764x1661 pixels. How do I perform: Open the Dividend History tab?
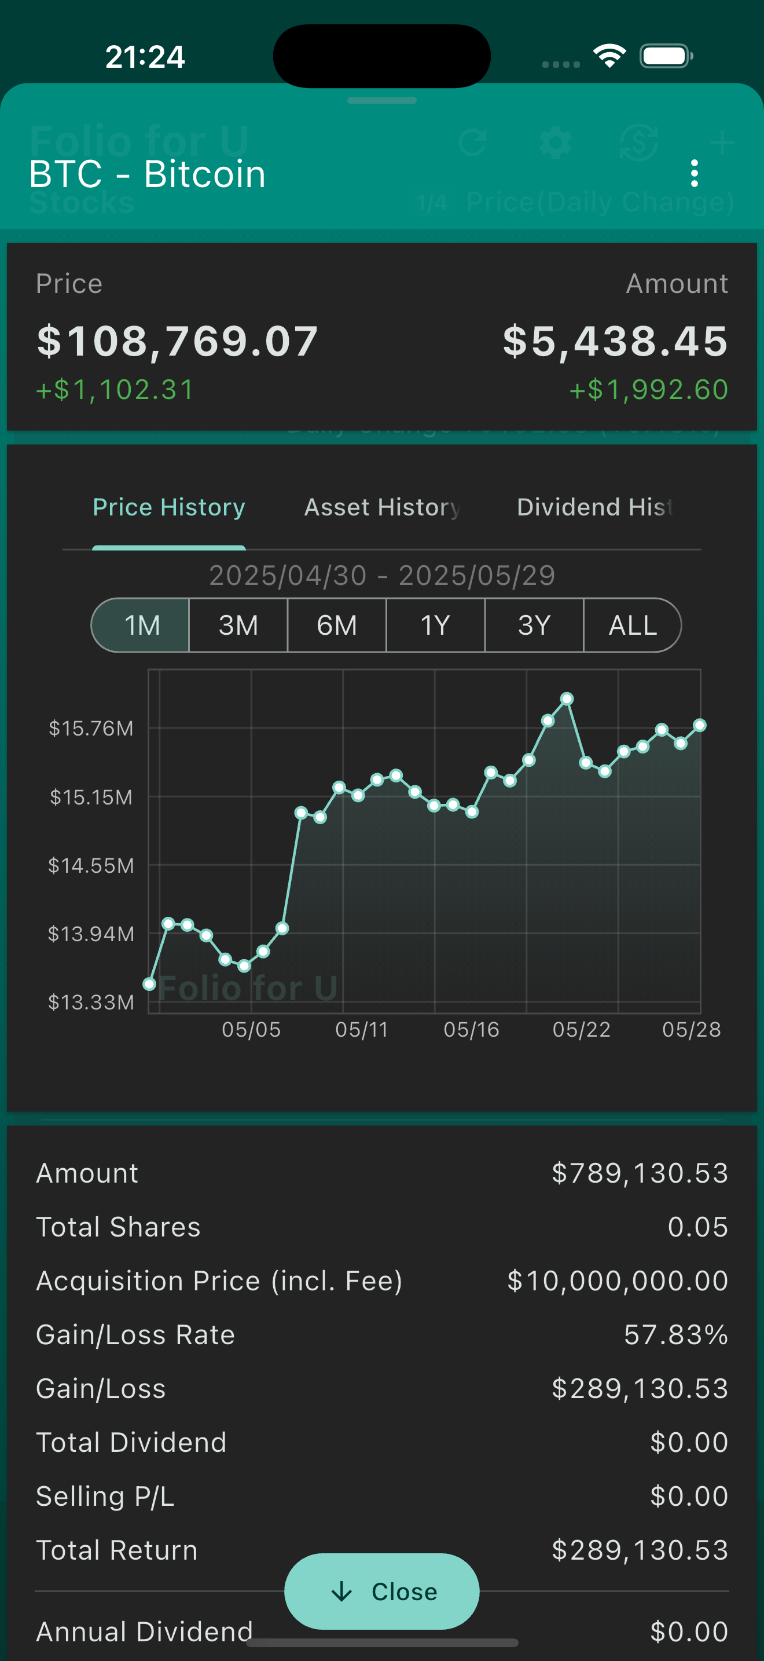pyautogui.click(x=594, y=507)
